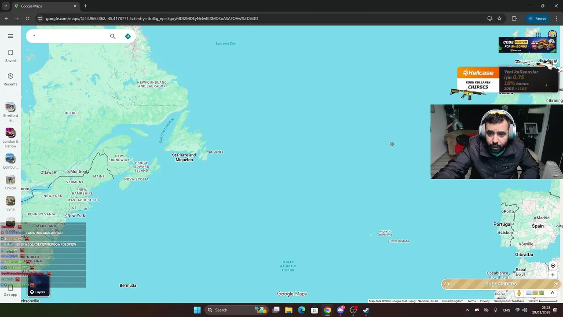Open the Paused profile button
The width and height of the screenshot is (563, 317).
[x=537, y=18]
